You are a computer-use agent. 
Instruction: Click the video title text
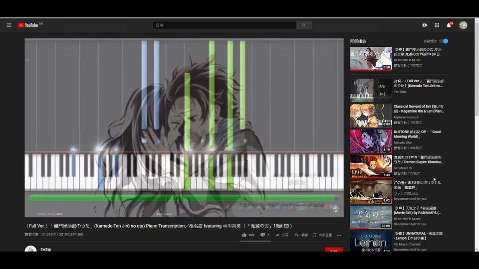coord(159,226)
